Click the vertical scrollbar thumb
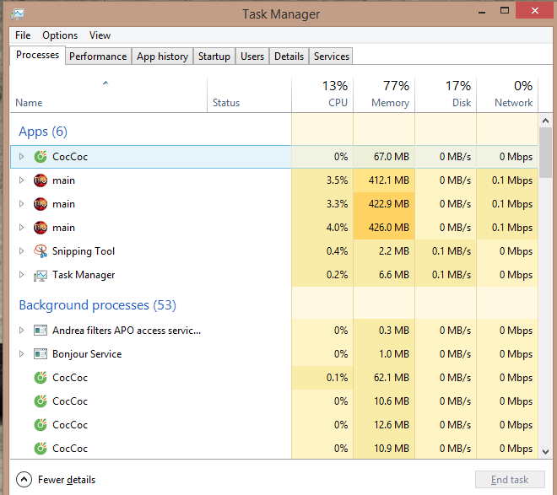The width and height of the screenshot is (557, 495). [x=546, y=153]
